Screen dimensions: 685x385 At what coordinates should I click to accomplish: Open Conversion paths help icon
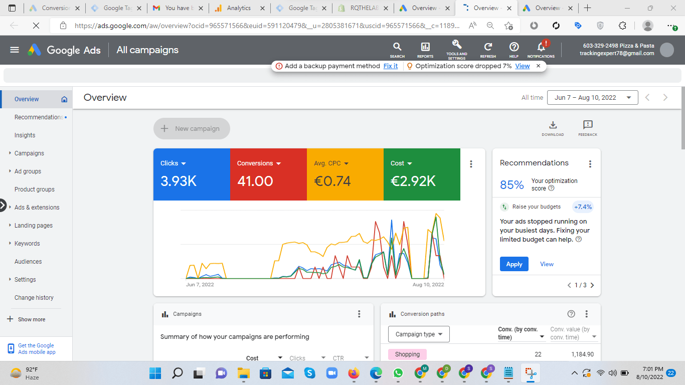571,314
